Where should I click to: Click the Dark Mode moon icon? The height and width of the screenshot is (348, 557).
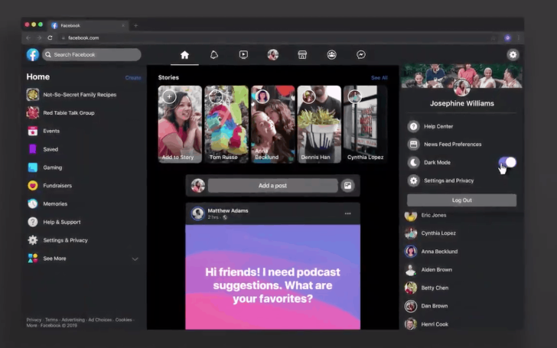413,162
